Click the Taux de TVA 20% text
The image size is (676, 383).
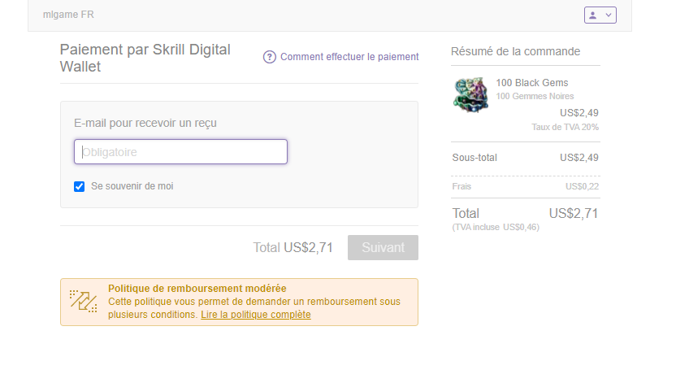565,127
